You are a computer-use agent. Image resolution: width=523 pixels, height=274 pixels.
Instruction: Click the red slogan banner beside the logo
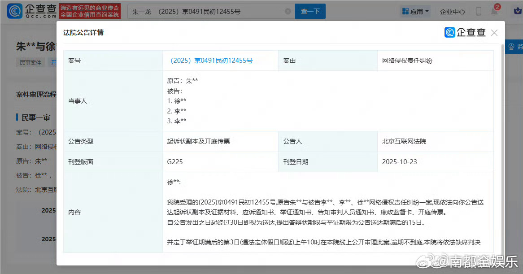pyautogui.click(x=90, y=11)
